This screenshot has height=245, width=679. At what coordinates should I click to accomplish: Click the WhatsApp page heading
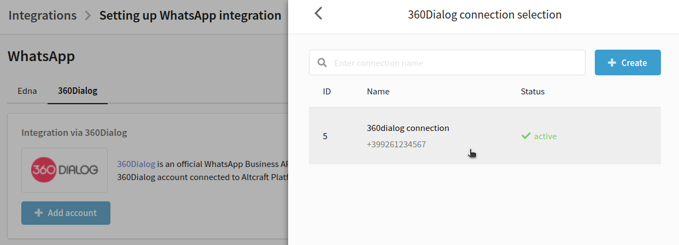pyautogui.click(x=41, y=56)
